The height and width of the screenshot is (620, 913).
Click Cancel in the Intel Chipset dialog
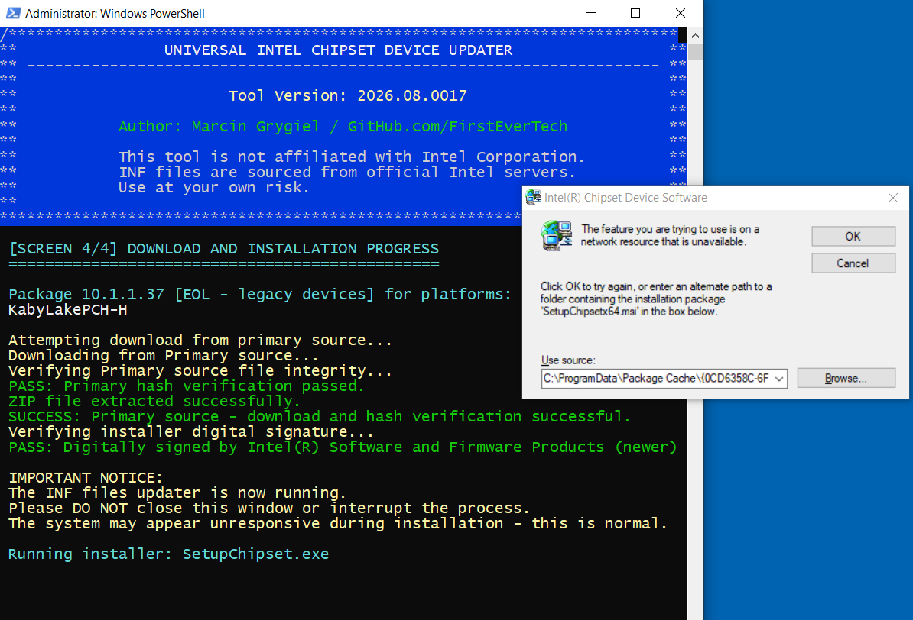[853, 263]
